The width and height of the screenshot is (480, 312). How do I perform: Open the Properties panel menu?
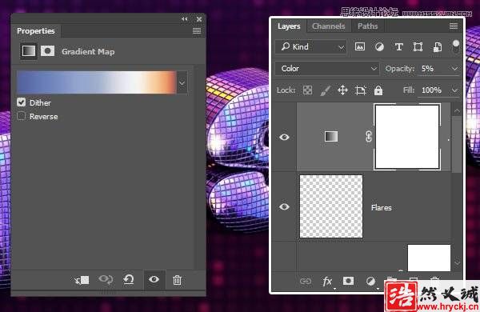click(x=197, y=31)
